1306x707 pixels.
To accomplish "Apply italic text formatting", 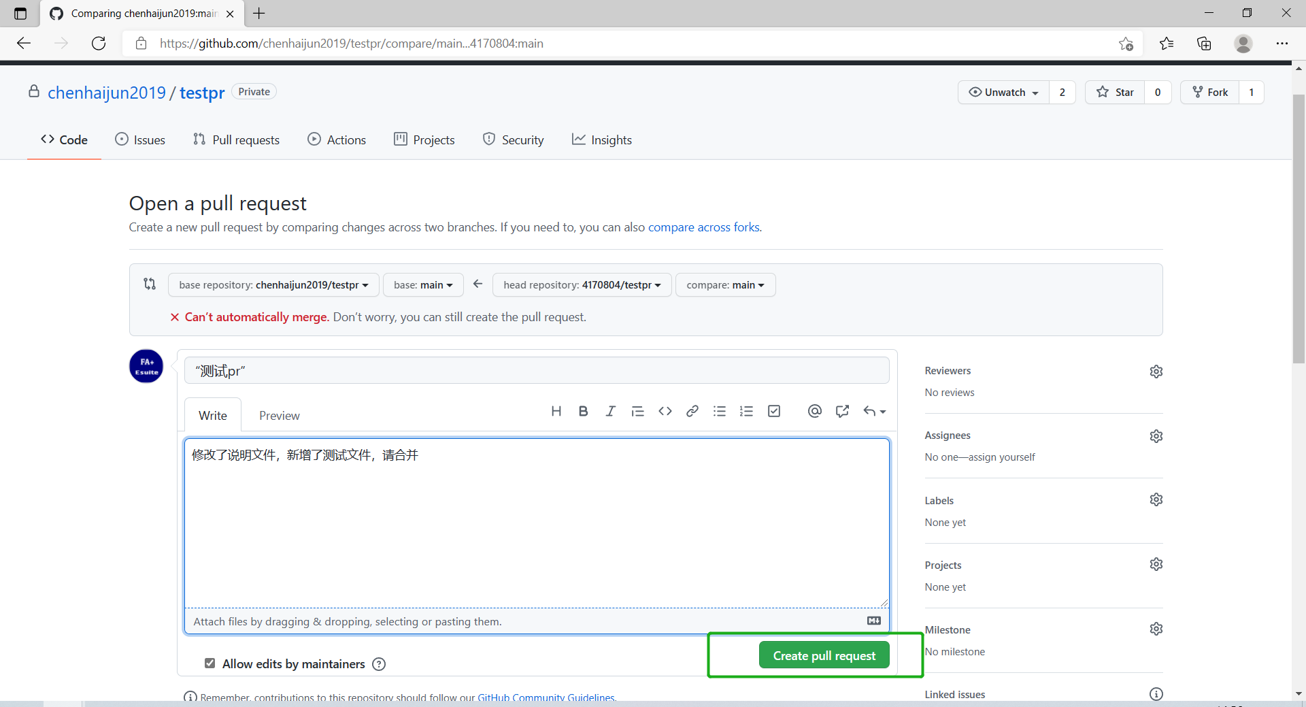I will (x=610, y=411).
